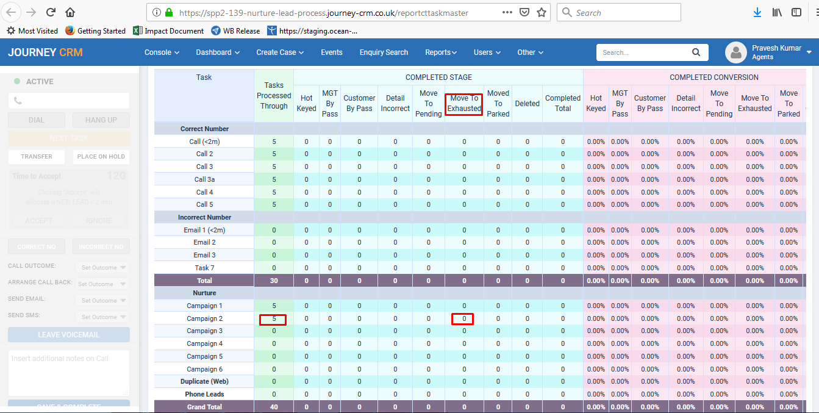Viewport: 819px width, 413px height.
Task: Open the Firefox downloads arrow icon
Action: coord(757,12)
